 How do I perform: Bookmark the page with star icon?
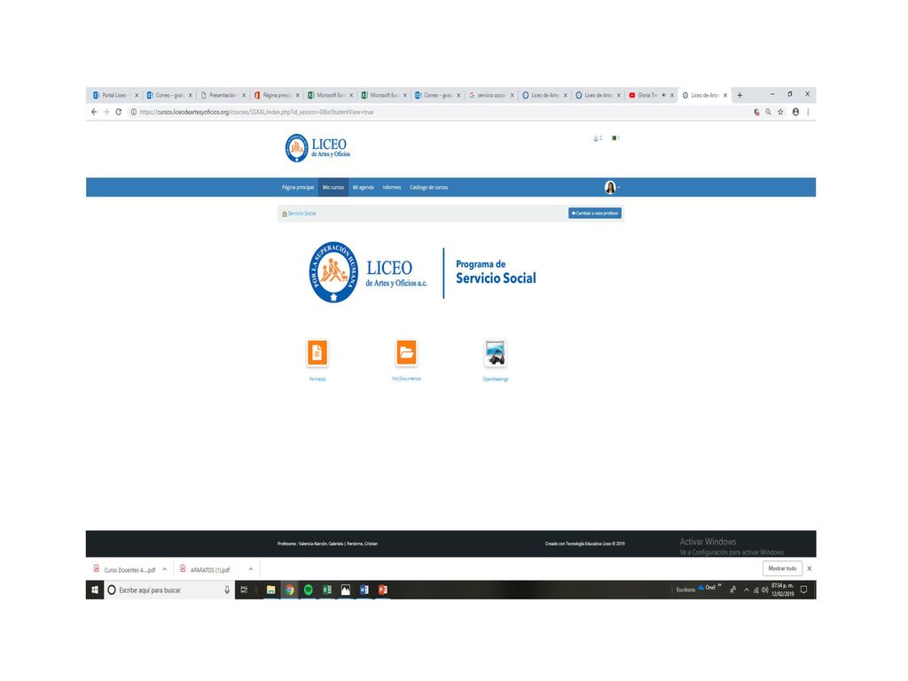click(780, 112)
